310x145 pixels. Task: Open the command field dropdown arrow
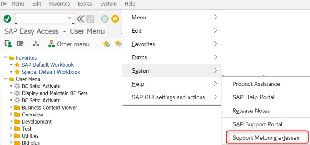70,18
